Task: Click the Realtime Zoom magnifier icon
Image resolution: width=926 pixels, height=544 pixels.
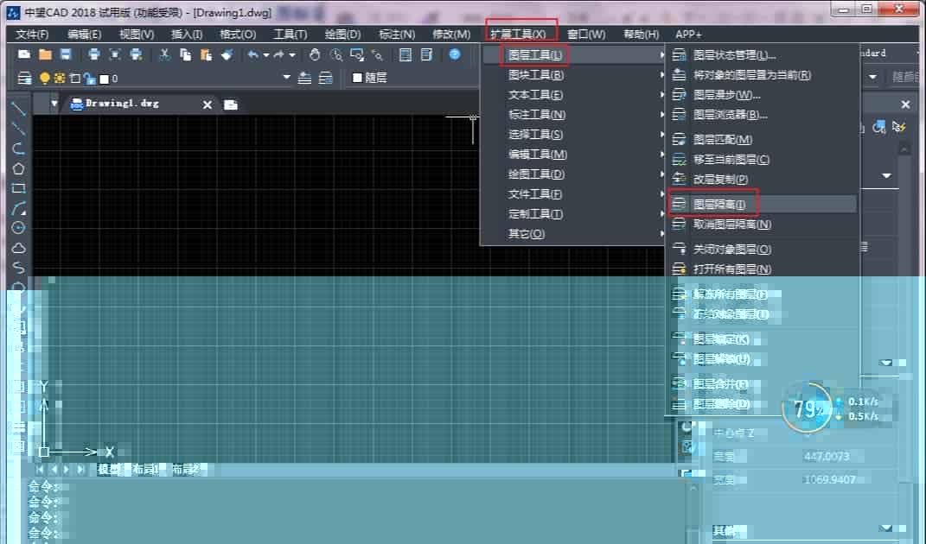Action: pyautogui.click(x=336, y=55)
